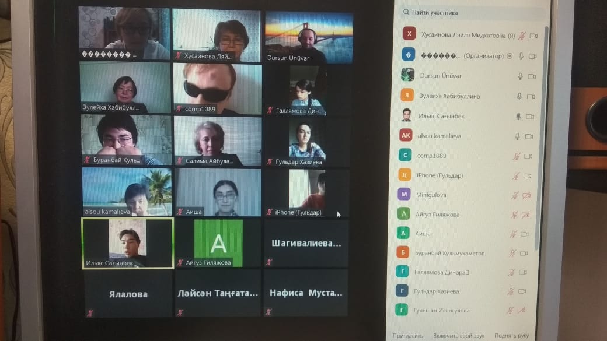The height and width of the screenshot is (341, 607).
Task: Toggle Поднять руку to raise hand
Action: click(x=511, y=336)
